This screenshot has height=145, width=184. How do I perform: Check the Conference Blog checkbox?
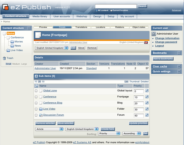(36, 103)
